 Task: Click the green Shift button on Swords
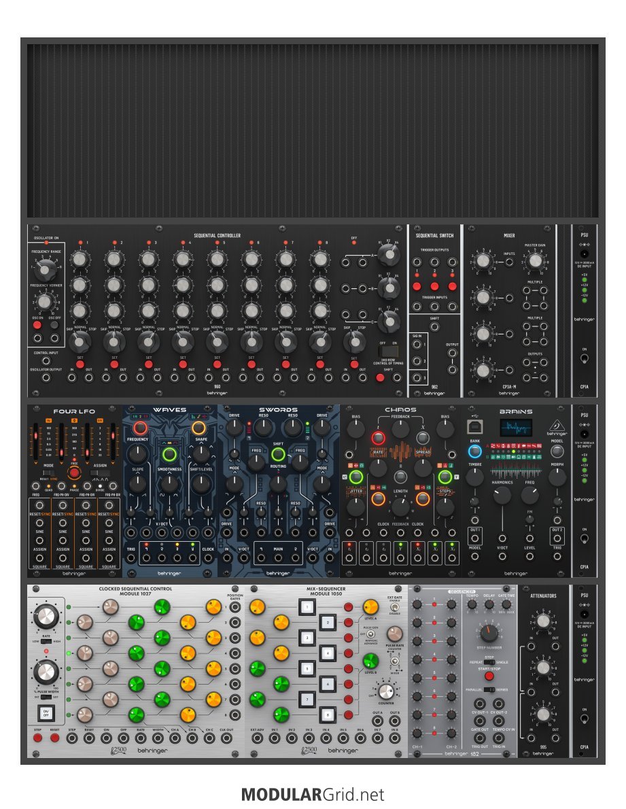pyautogui.click(x=278, y=454)
